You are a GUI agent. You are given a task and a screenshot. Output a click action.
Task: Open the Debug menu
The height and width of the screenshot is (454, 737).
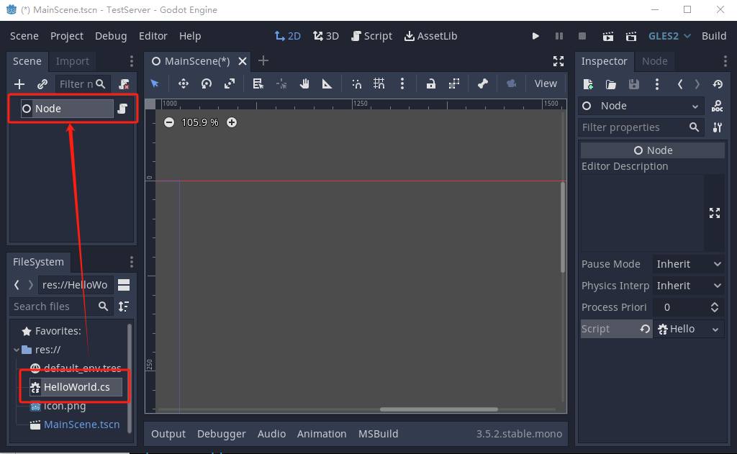pyautogui.click(x=110, y=36)
